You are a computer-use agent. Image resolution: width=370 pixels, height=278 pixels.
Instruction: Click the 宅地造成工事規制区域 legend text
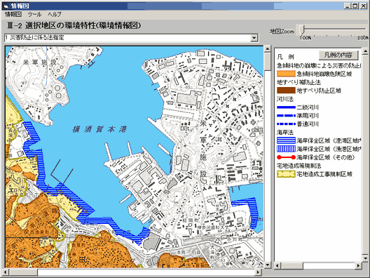coord(324,174)
